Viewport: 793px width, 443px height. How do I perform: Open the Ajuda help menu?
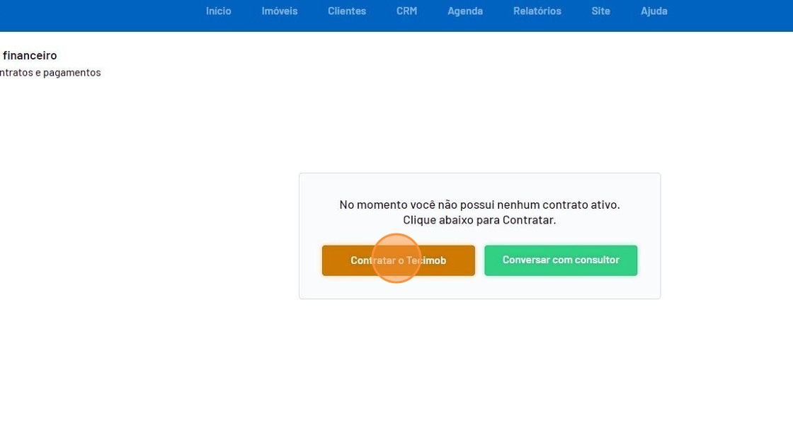654,11
